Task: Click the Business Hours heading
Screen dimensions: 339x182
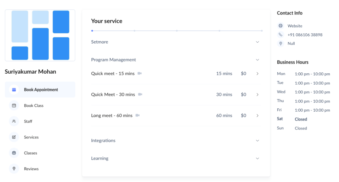Action: pos(293,62)
